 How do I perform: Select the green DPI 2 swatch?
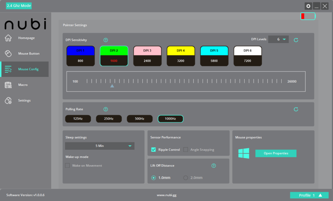114,51
